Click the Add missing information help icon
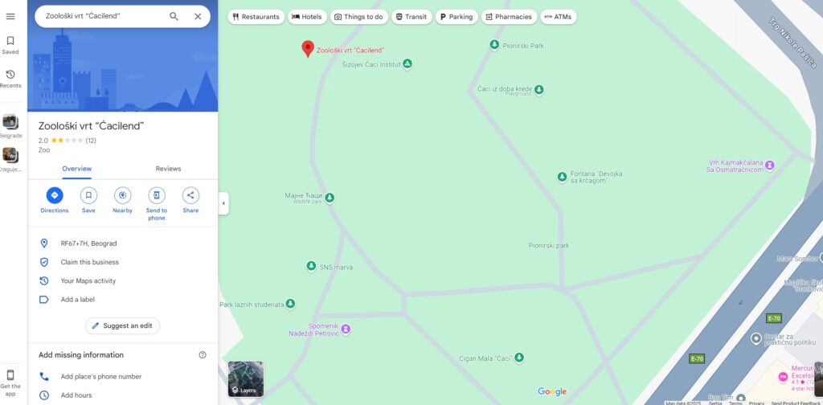This screenshot has height=405, width=823. [203, 354]
